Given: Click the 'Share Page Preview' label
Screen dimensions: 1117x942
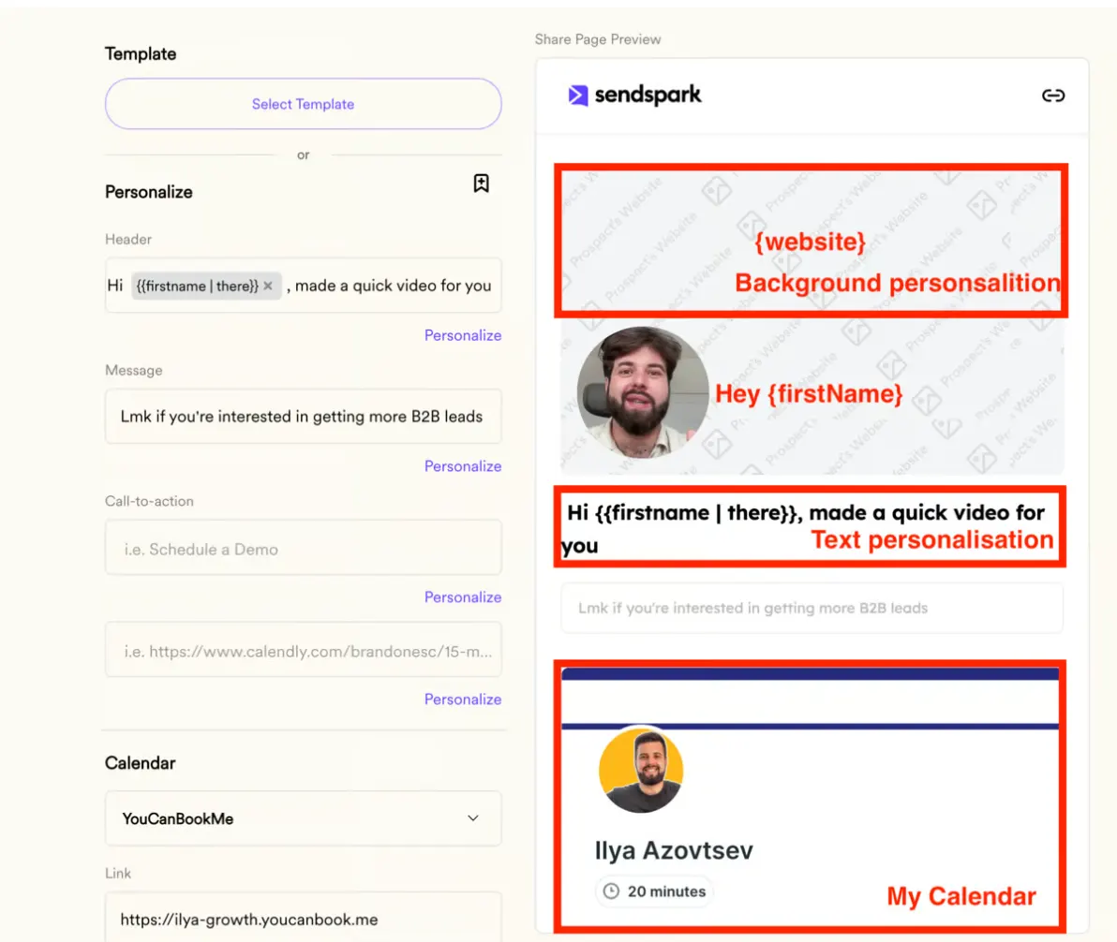Looking at the screenshot, I should click(x=598, y=39).
